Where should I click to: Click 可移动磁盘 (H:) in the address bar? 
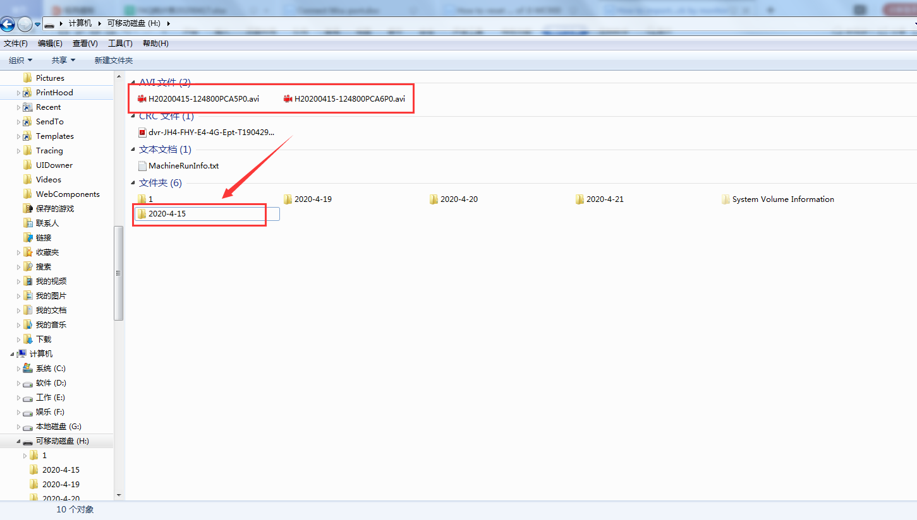coord(133,23)
